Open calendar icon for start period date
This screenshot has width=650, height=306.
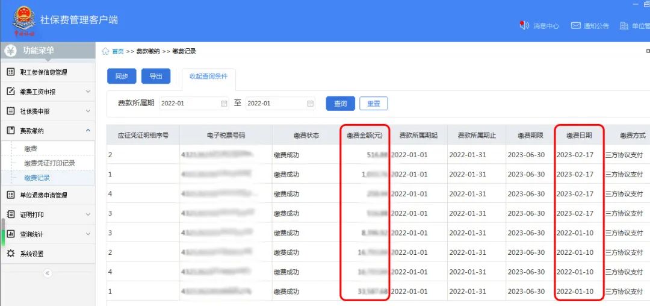(x=224, y=104)
